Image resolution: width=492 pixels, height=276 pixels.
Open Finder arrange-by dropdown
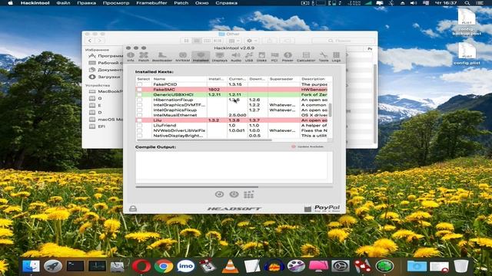click(234, 41)
